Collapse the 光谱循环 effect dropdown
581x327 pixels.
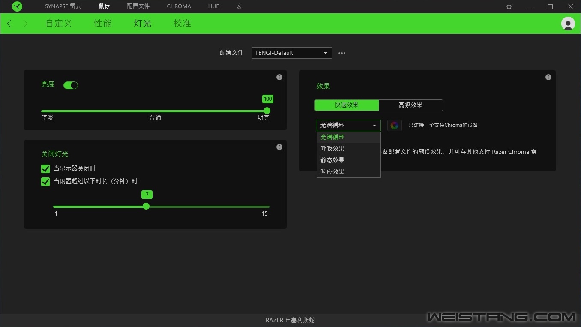[349, 125]
